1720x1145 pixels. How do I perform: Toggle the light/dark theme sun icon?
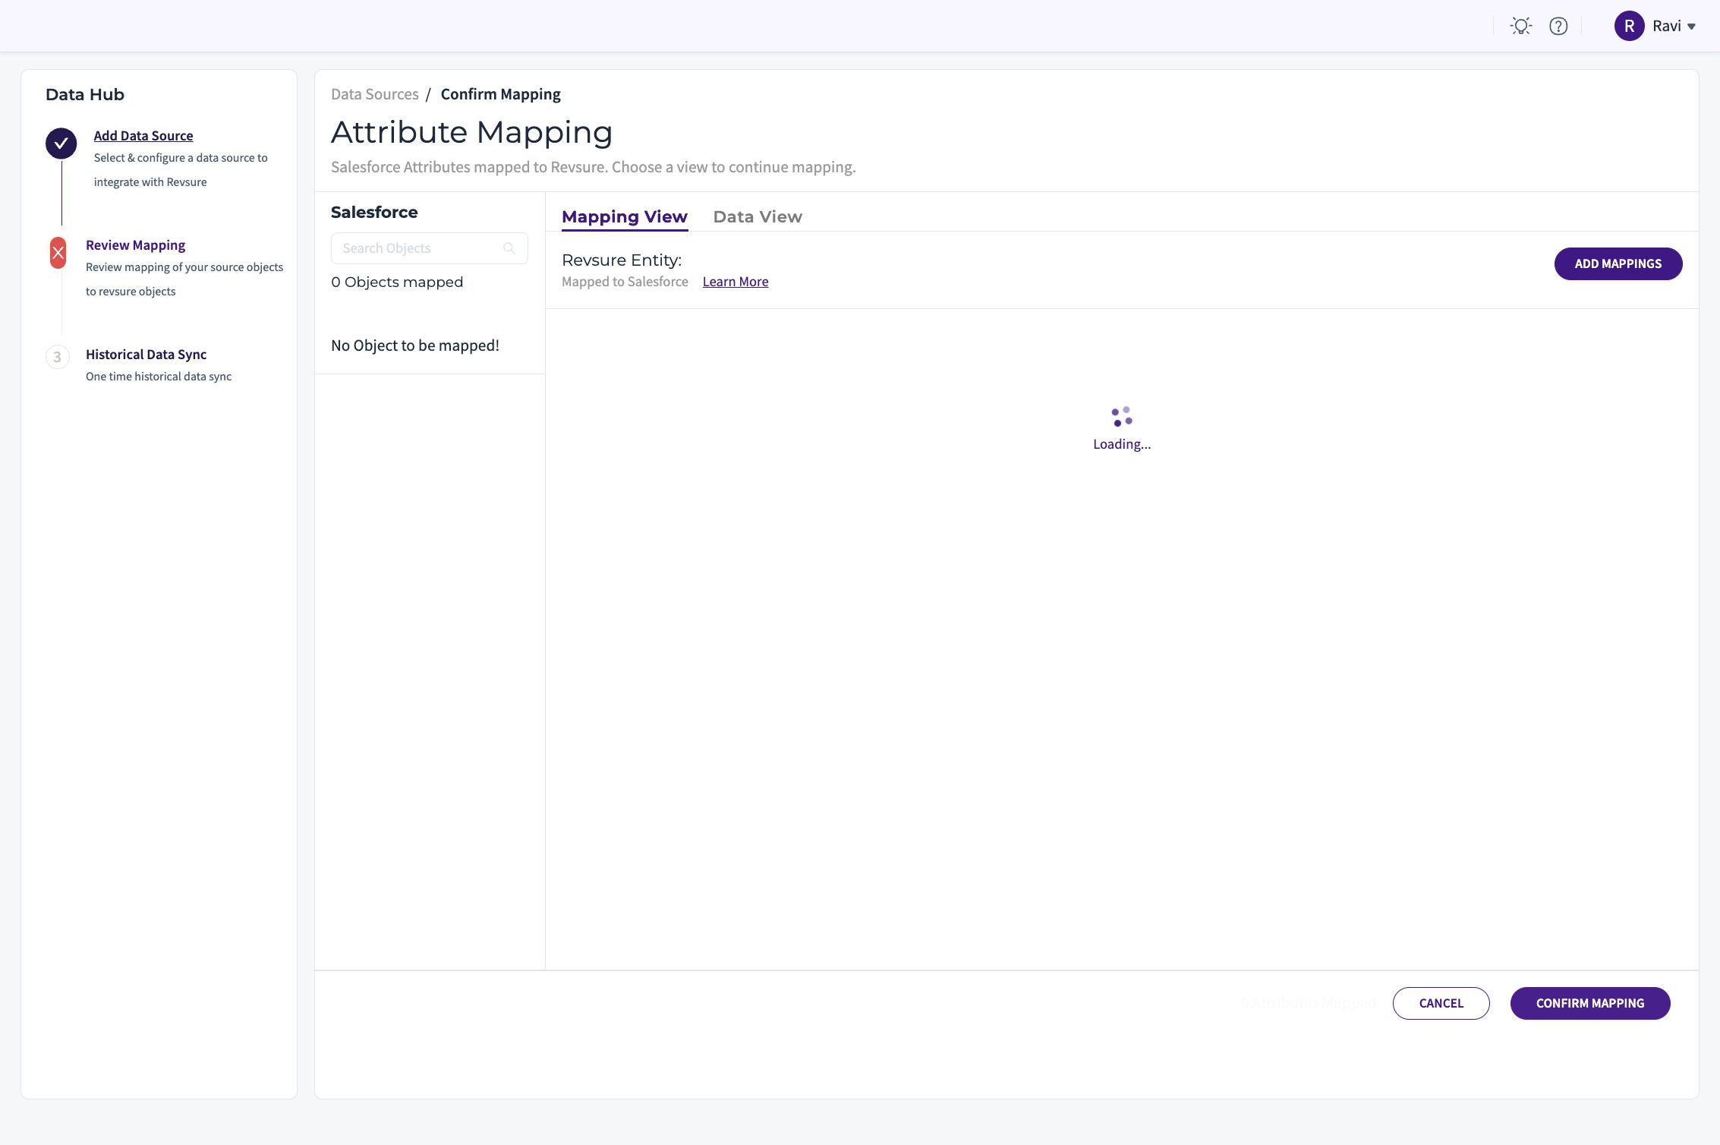(x=1520, y=27)
